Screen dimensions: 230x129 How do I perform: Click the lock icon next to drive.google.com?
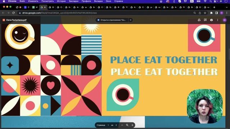20,13
